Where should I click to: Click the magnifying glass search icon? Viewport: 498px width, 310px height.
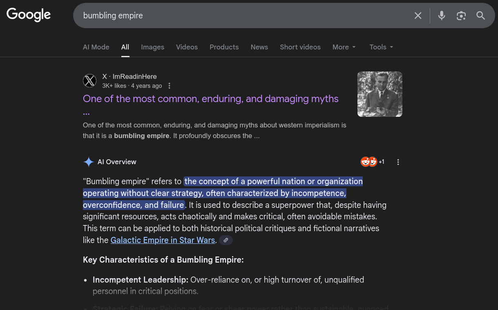click(481, 16)
